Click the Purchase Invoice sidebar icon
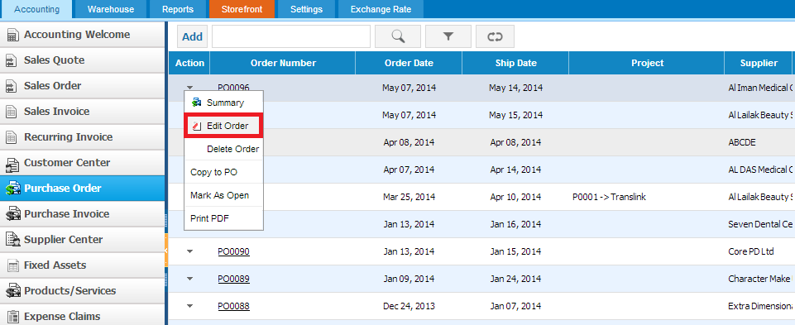The height and width of the screenshot is (325, 795). point(12,214)
